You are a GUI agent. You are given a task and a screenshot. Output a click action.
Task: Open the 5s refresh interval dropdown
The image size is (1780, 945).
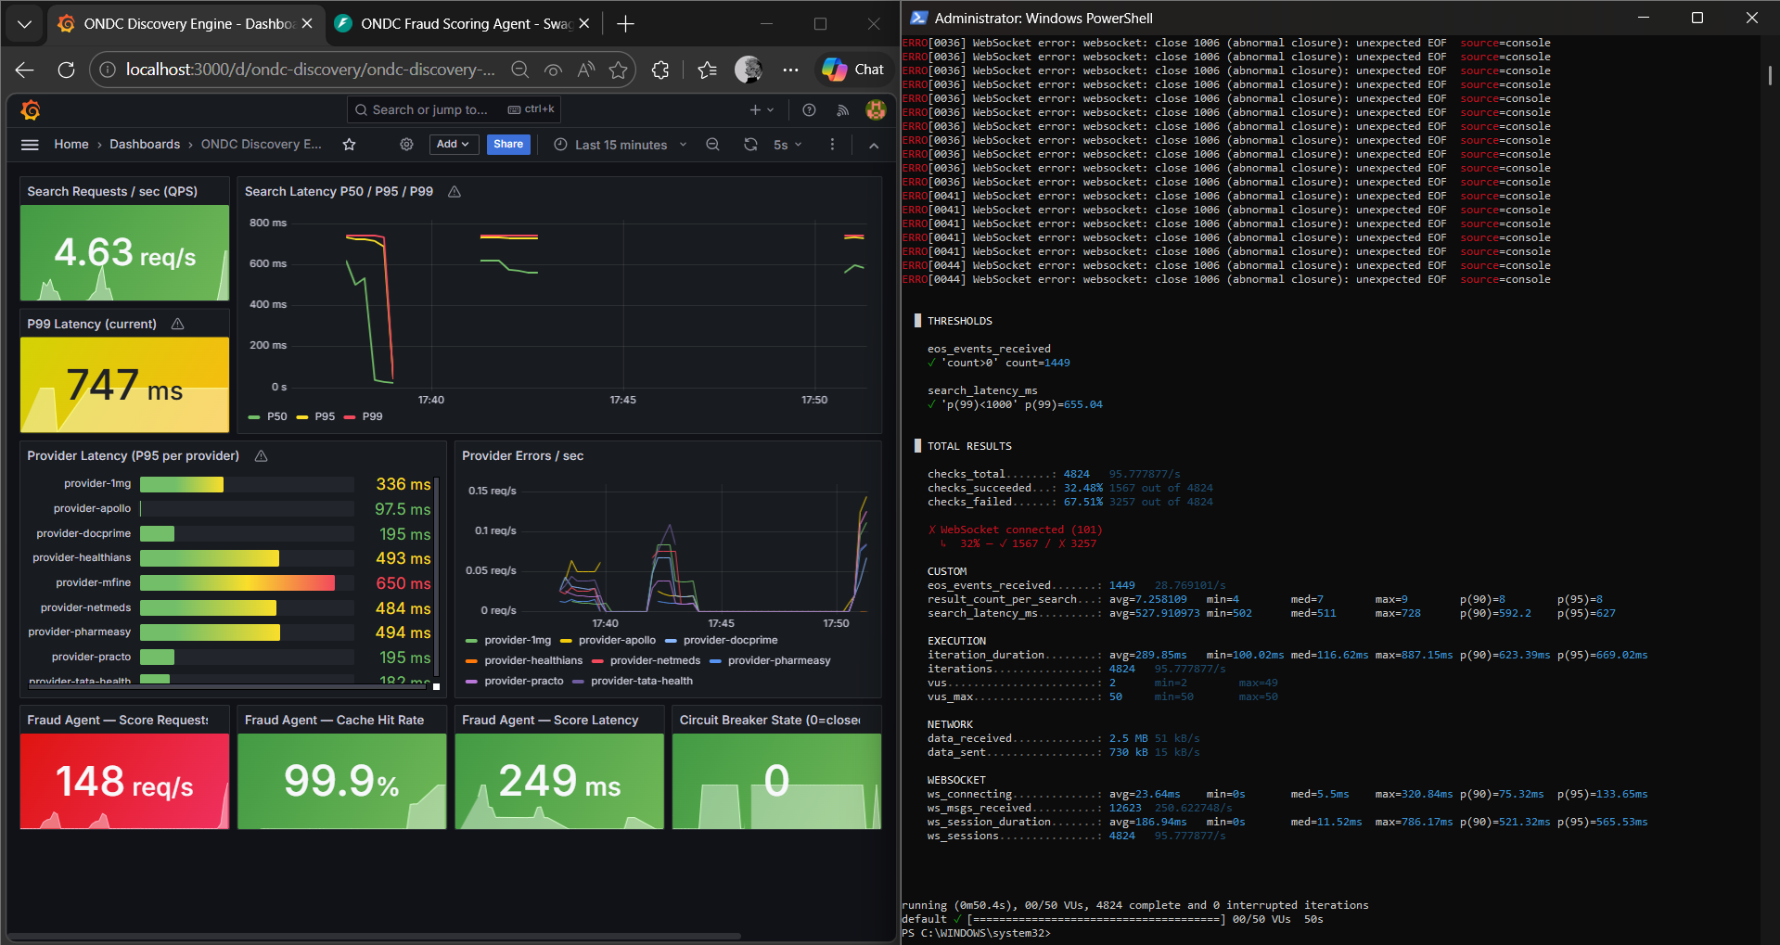787,145
